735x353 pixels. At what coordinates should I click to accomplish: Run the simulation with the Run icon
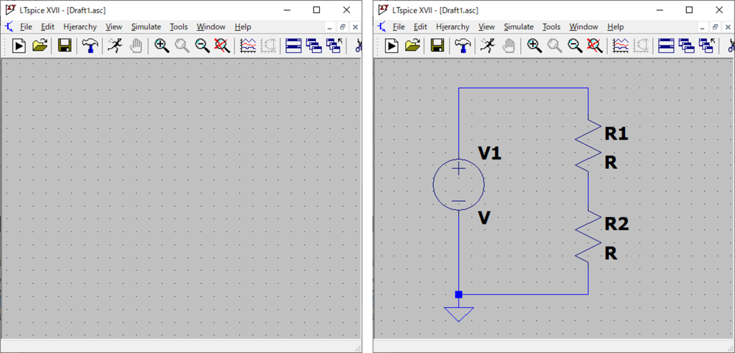click(x=19, y=46)
